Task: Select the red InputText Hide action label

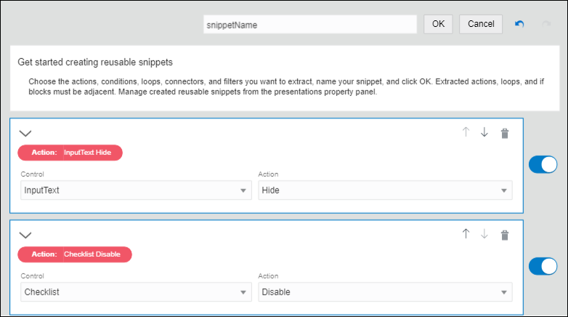Action: click(70, 153)
